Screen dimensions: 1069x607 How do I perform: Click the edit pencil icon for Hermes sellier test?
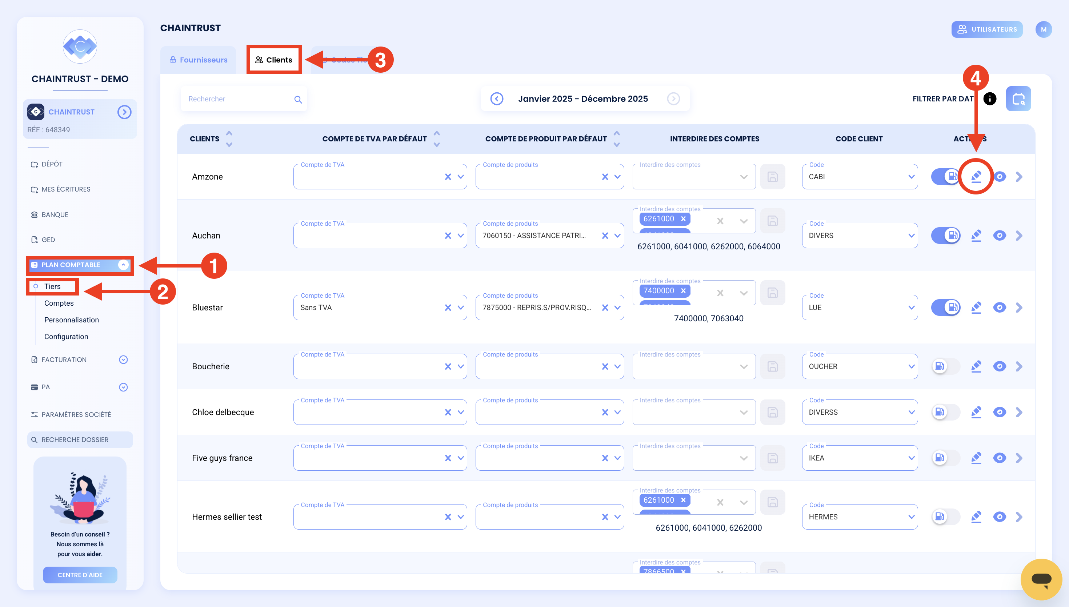click(976, 517)
